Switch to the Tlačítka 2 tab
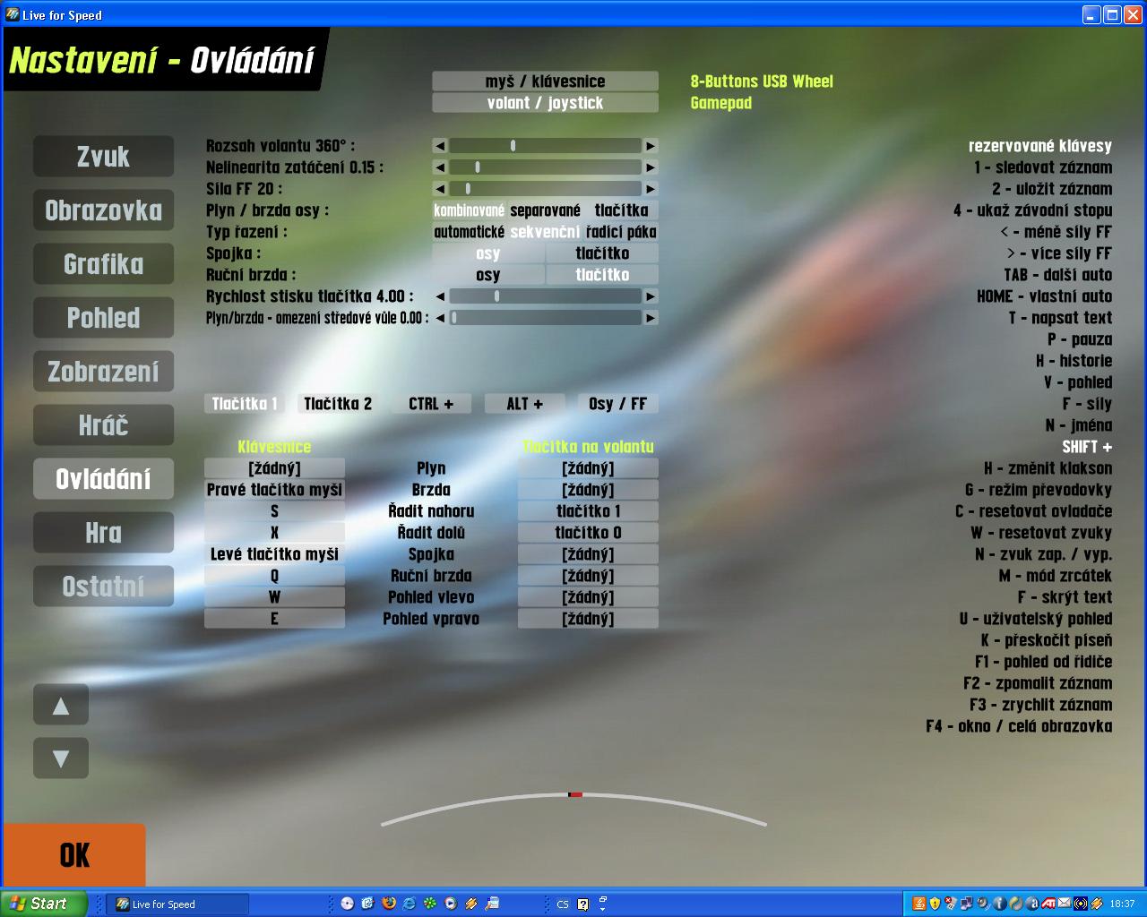The image size is (1147, 917). [338, 404]
